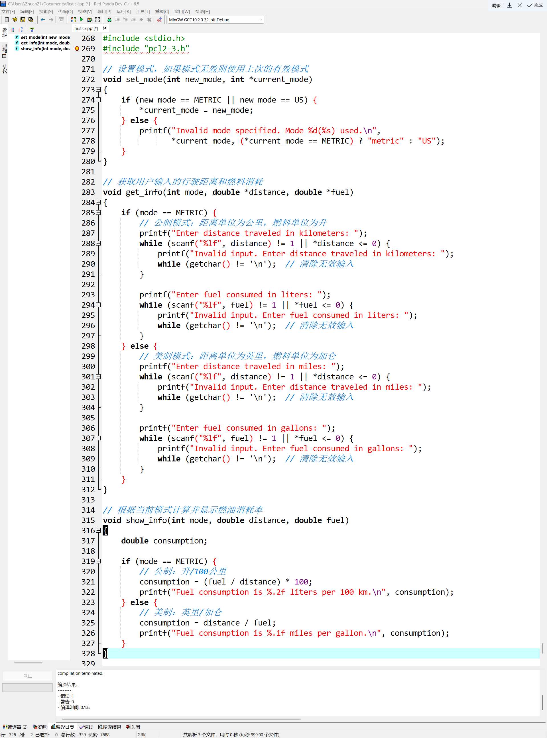Screen dimensions: 547x738
Task: Collapse the get_info function body at line 284
Action: tap(98, 203)
